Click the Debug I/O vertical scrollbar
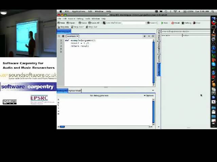The image size is (217, 162). click(153, 112)
